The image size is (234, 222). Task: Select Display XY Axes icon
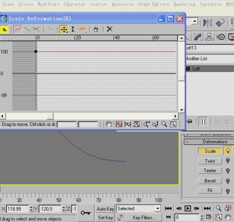click(x=36, y=29)
